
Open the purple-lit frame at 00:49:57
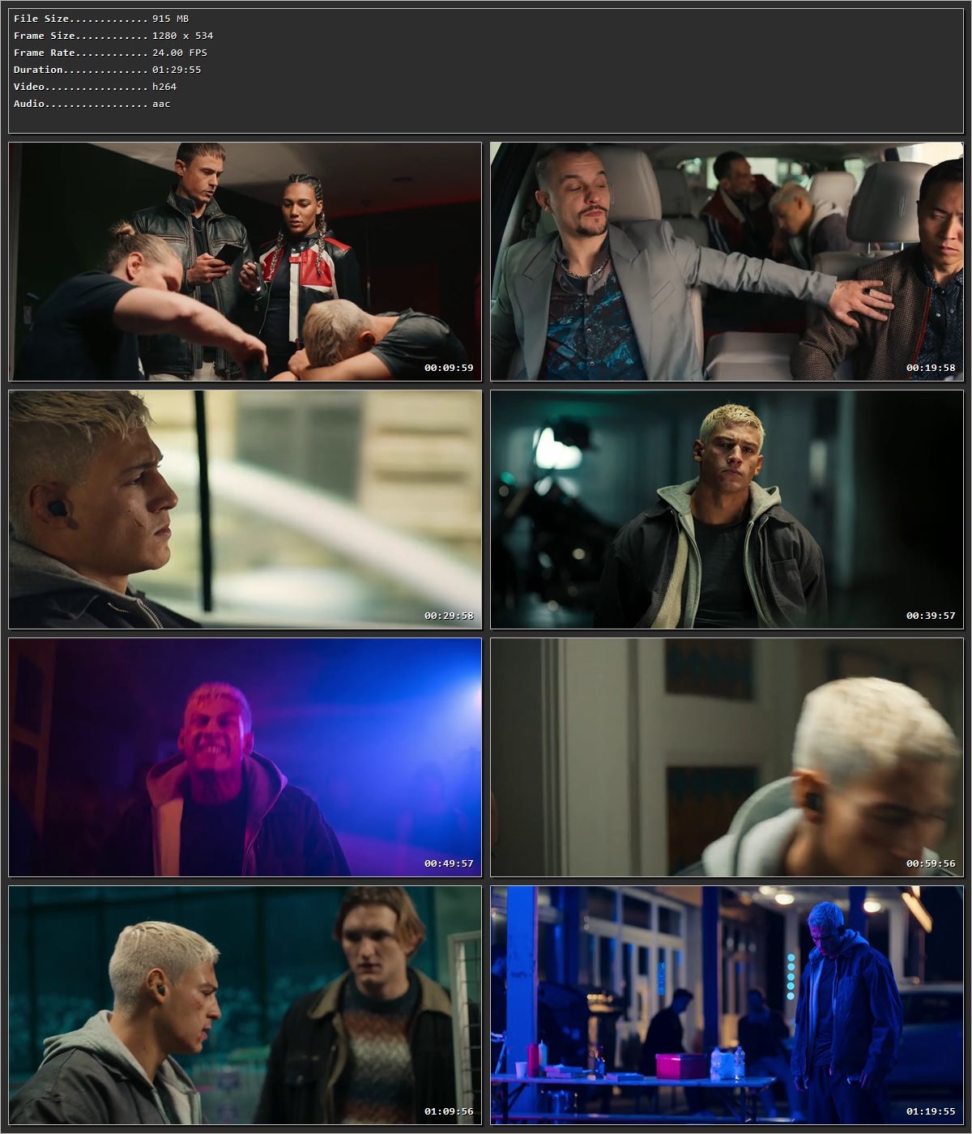(243, 757)
